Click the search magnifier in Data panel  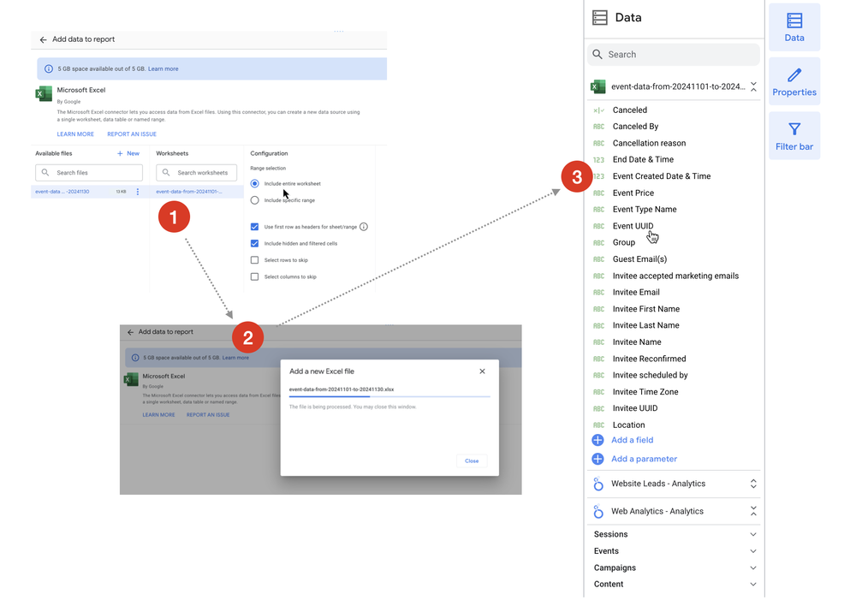(597, 54)
